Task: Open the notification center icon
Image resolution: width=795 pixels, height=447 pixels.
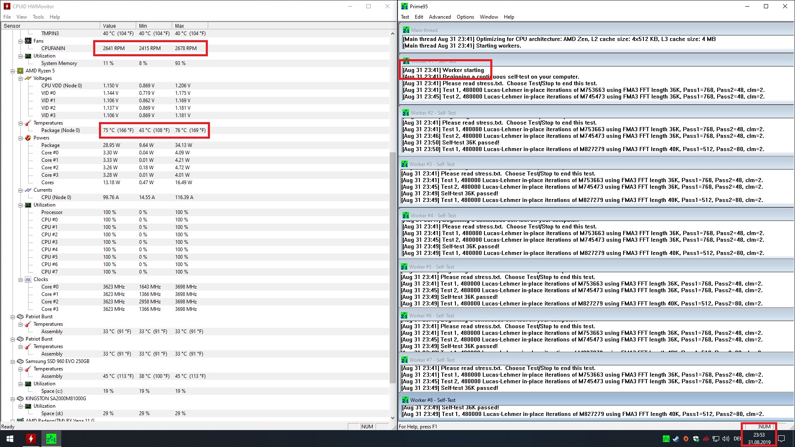Action: click(781, 439)
